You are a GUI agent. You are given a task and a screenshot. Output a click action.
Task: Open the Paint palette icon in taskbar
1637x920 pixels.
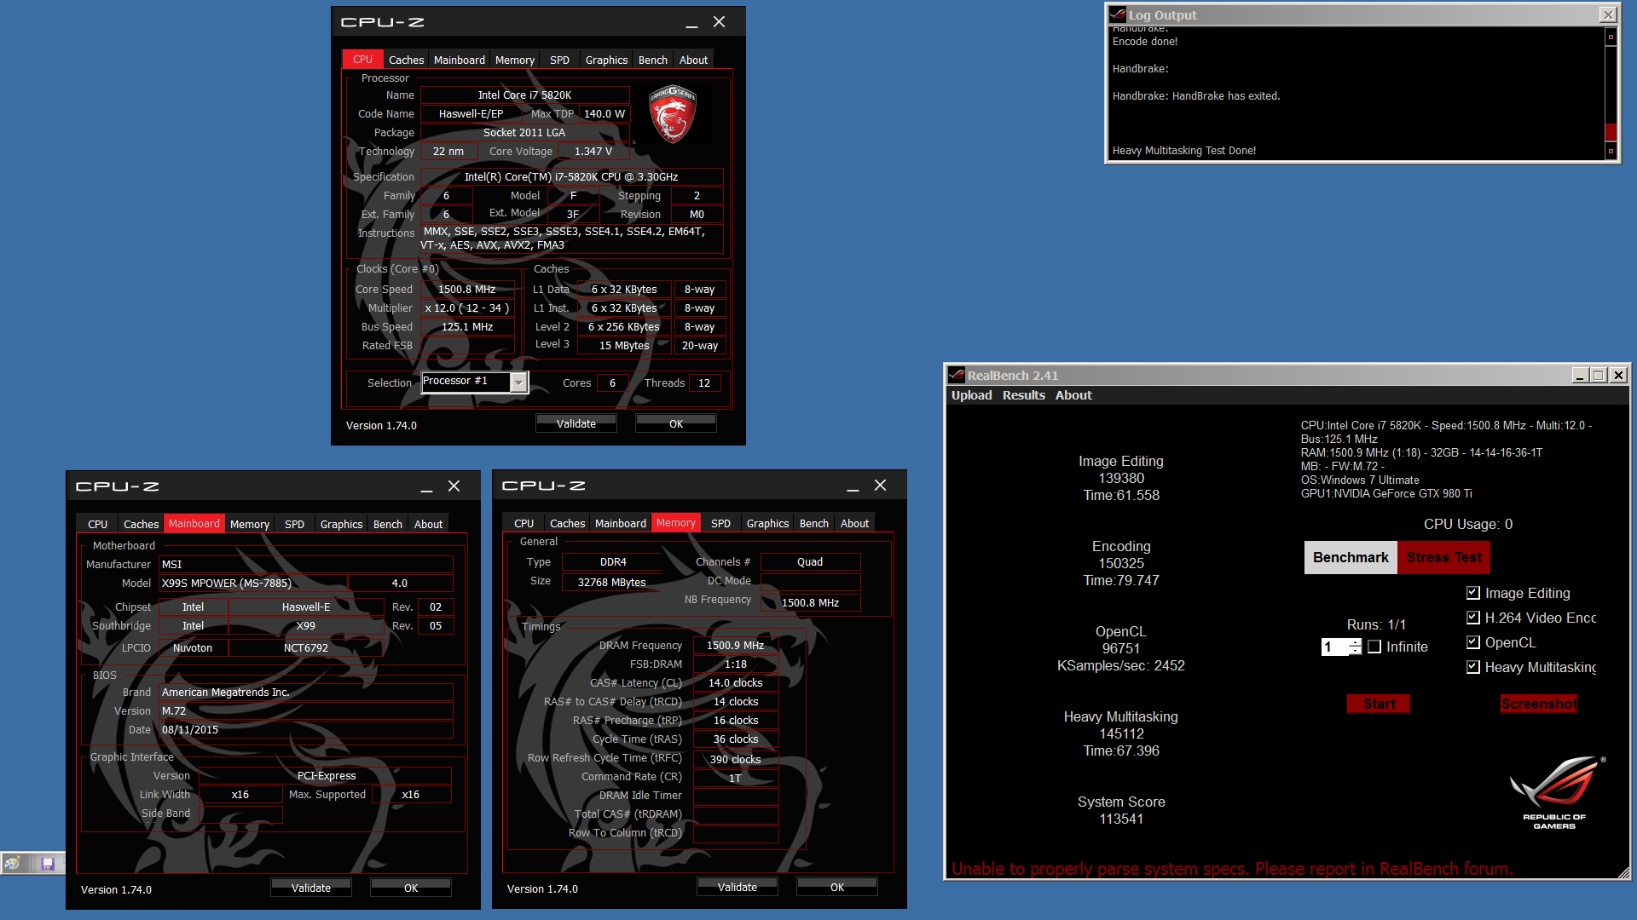click(12, 864)
